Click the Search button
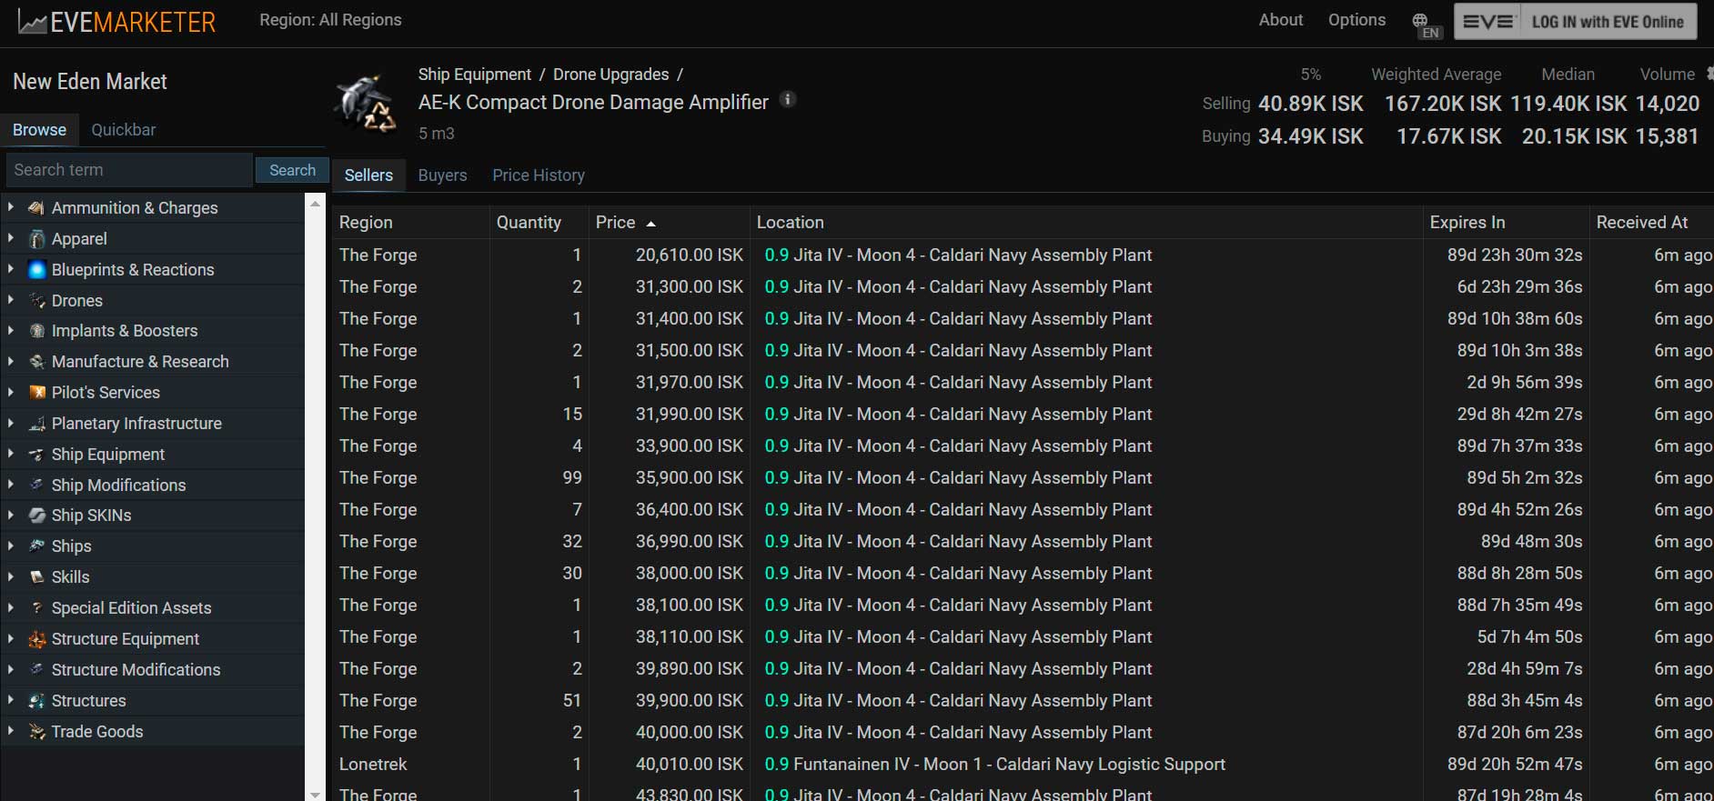Viewport: 1714px width, 801px height. click(292, 170)
